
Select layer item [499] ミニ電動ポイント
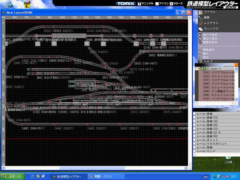click(x=219, y=91)
